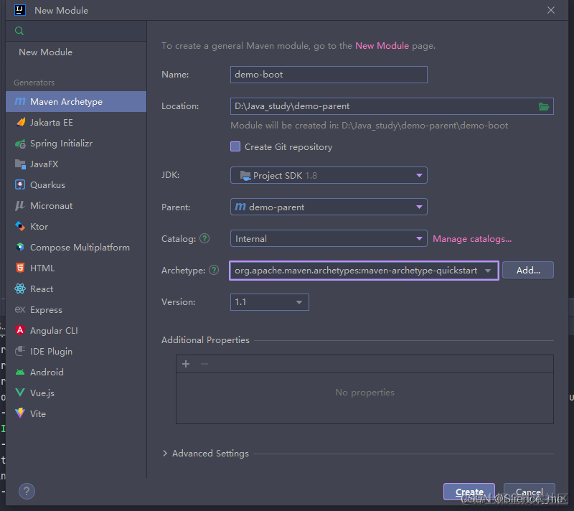
Task: Open the Archetype dropdown arrow
Action: click(x=488, y=271)
